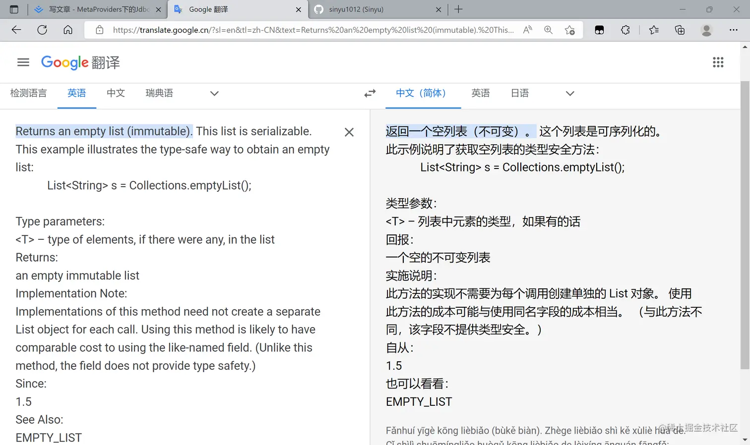Expand more target languages dropdown
Image resolution: width=750 pixels, height=445 pixels.
click(x=570, y=93)
